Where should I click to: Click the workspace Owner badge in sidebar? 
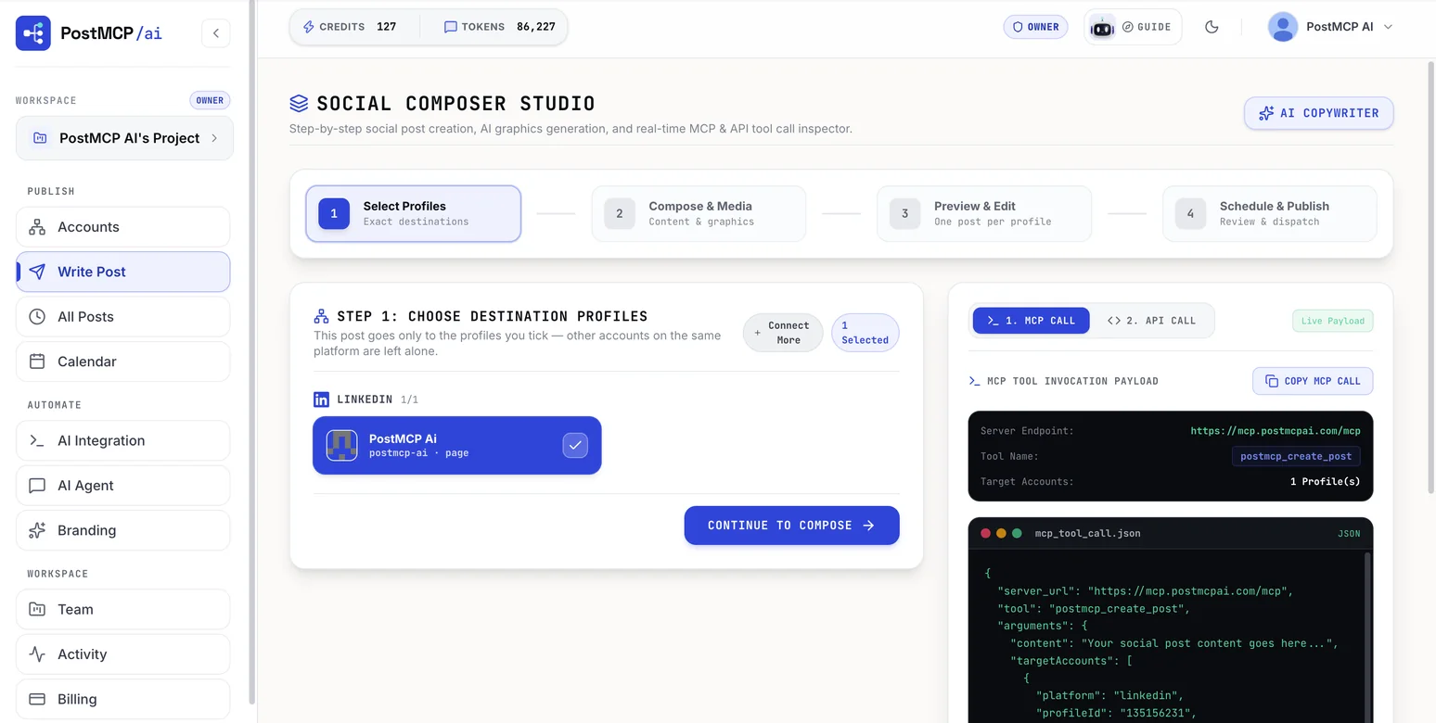coord(210,100)
